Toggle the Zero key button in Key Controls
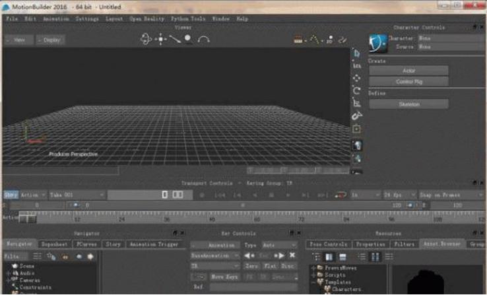This screenshot has height=295, width=487. click(251, 265)
